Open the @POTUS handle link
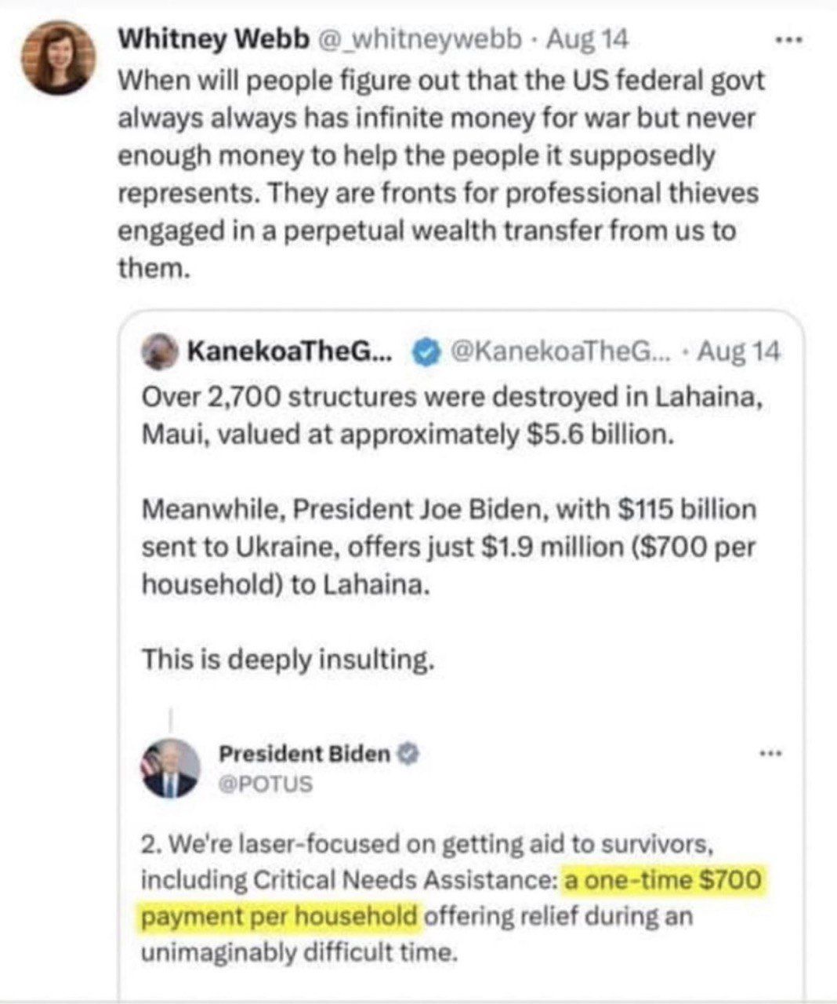 [x=266, y=784]
